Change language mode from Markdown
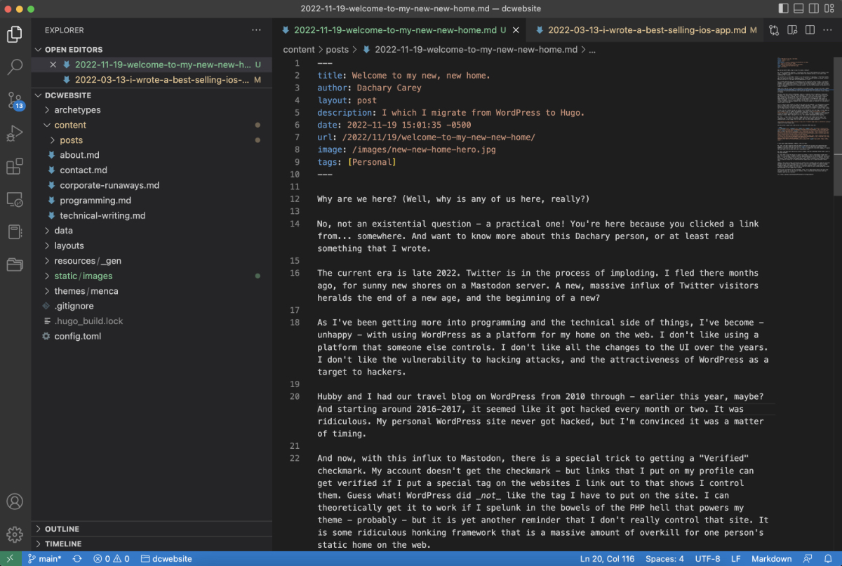The image size is (842, 566). pyautogui.click(x=772, y=559)
